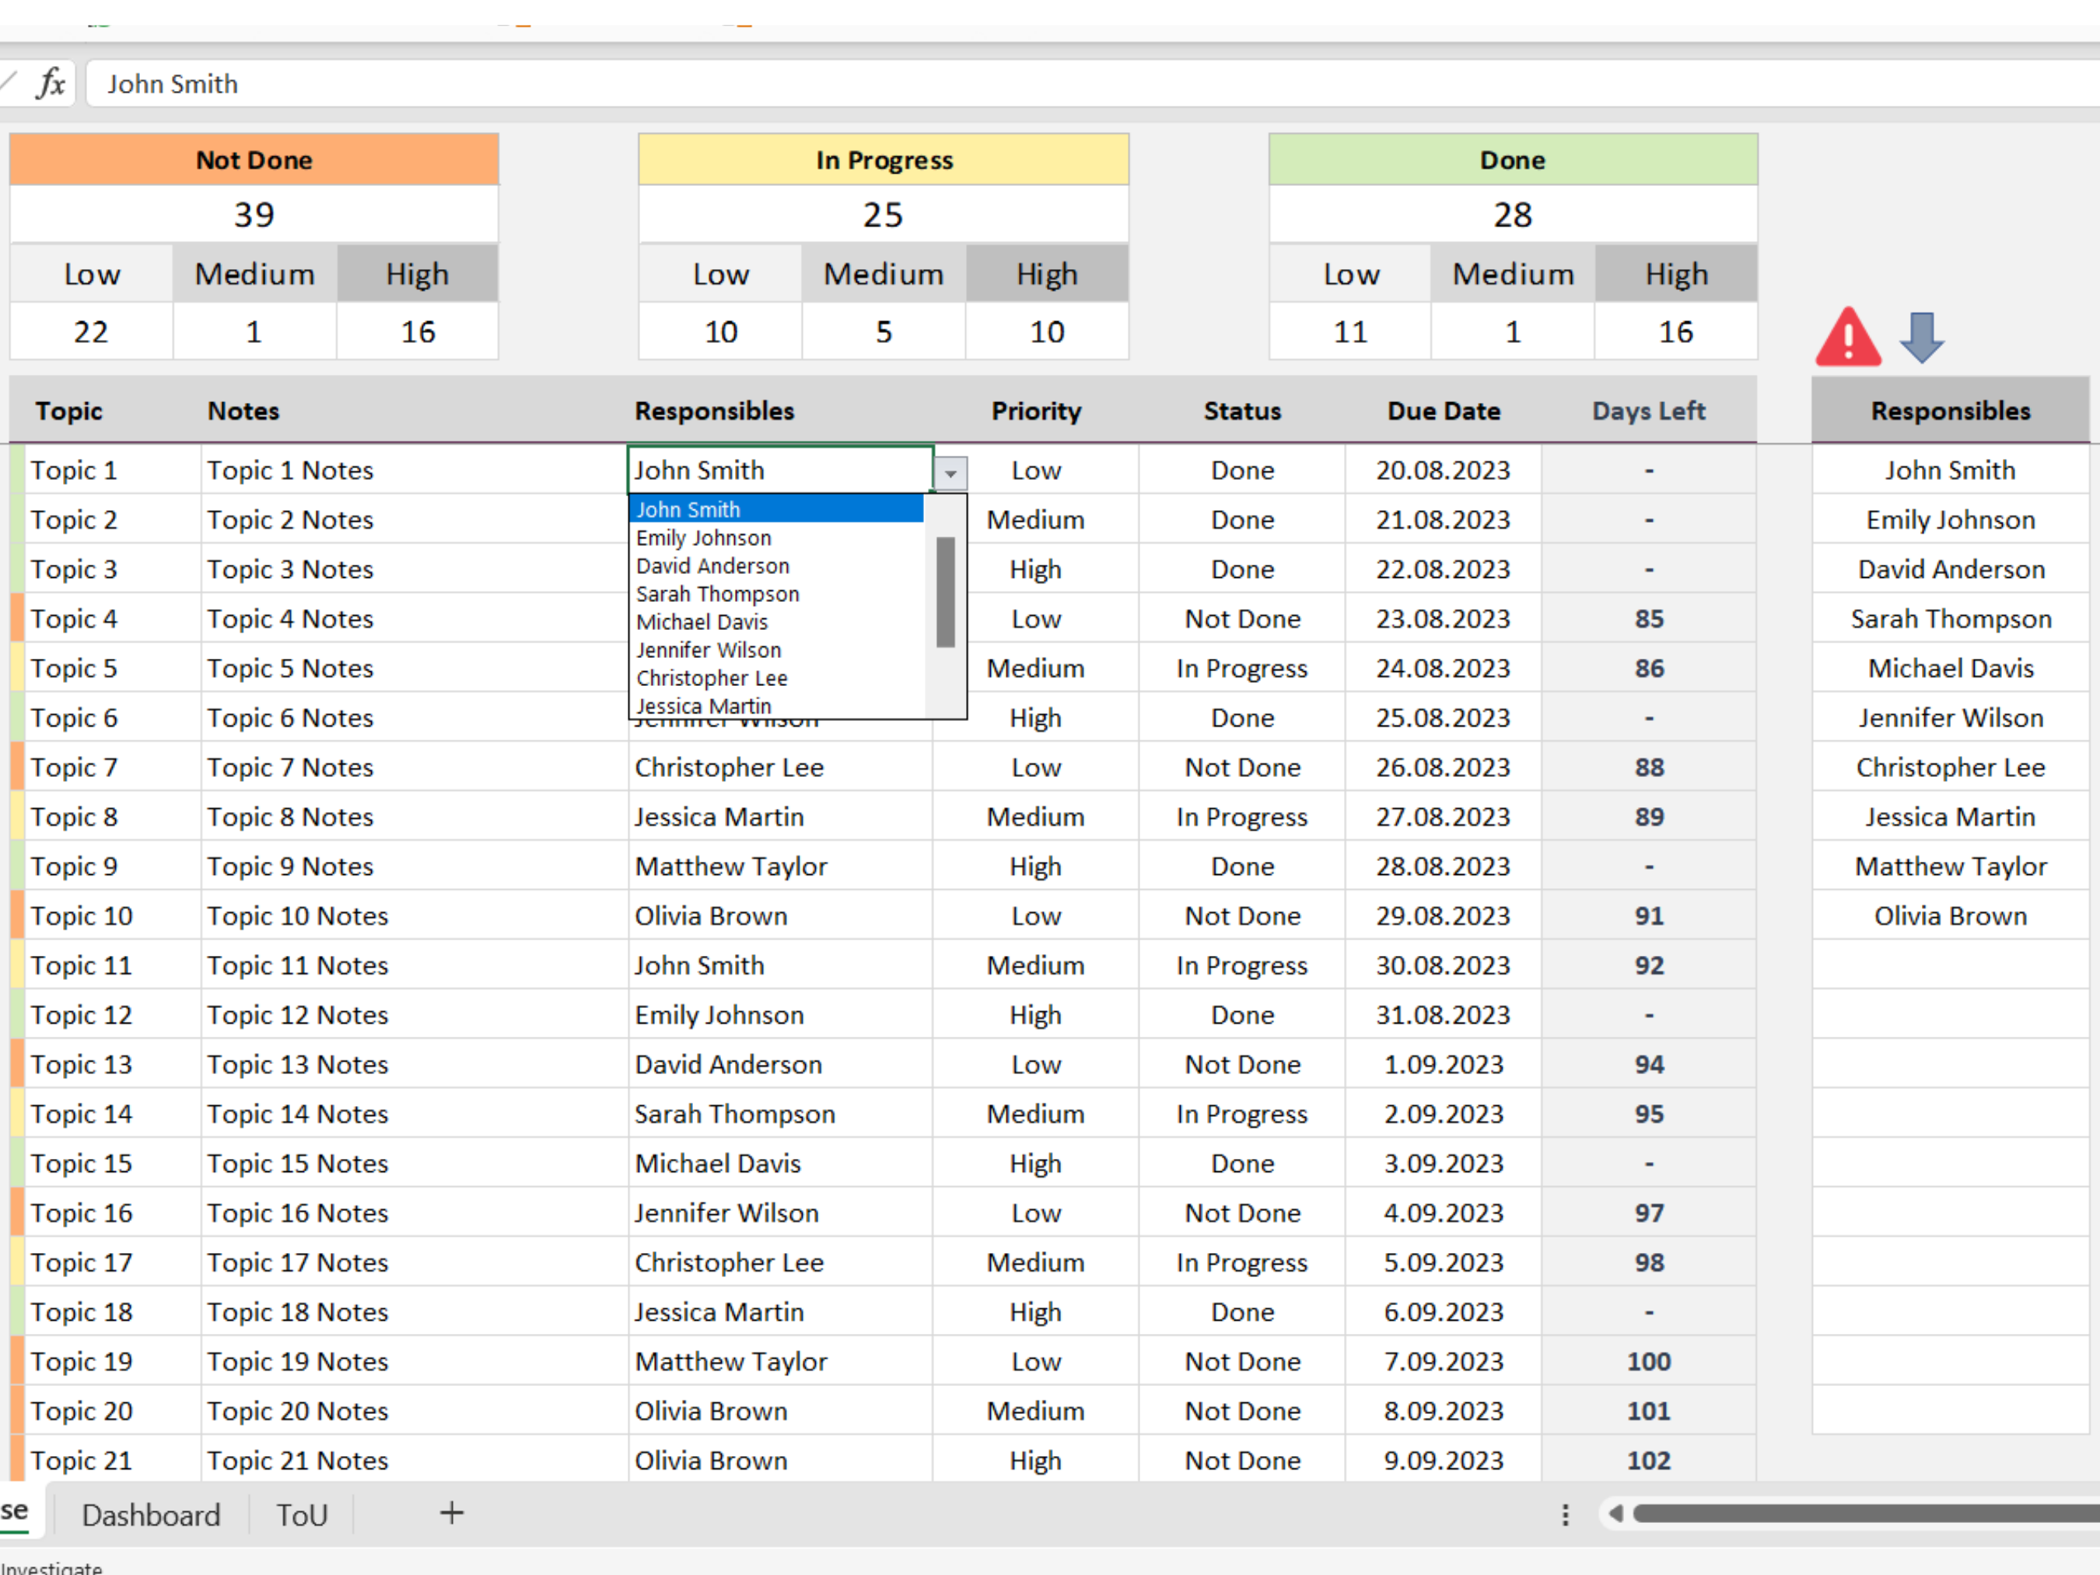Click the Notes column header
Screen dimensions: 2100x1575
(x=243, y=411)
